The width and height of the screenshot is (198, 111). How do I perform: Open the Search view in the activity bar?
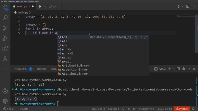(5, 18)
